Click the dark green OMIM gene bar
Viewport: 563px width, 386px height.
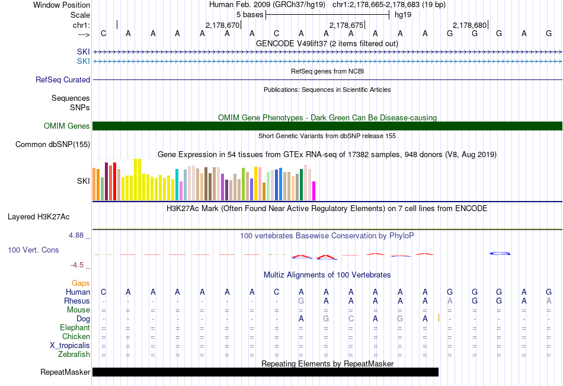pyautogui.click(x=327, y=126)
